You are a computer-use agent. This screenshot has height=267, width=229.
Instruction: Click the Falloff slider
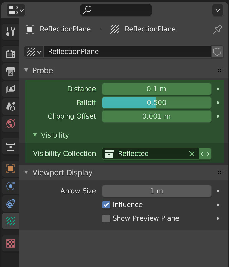(x=157, y=103)
